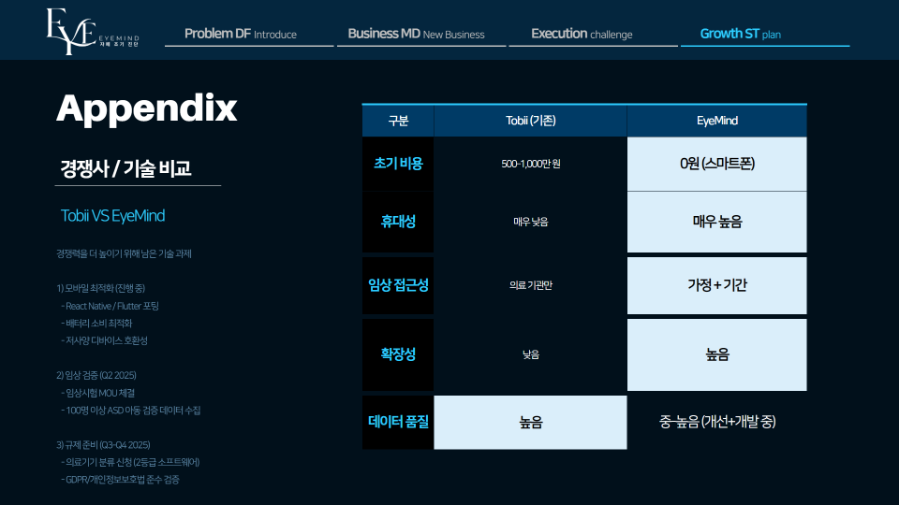Select the 휴대성 row label
899x505 pixels.
click(x=398, y=222)
